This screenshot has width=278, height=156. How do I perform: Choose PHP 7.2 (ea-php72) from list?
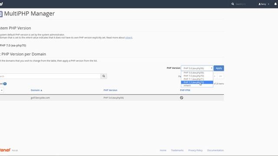coord(197,82)
